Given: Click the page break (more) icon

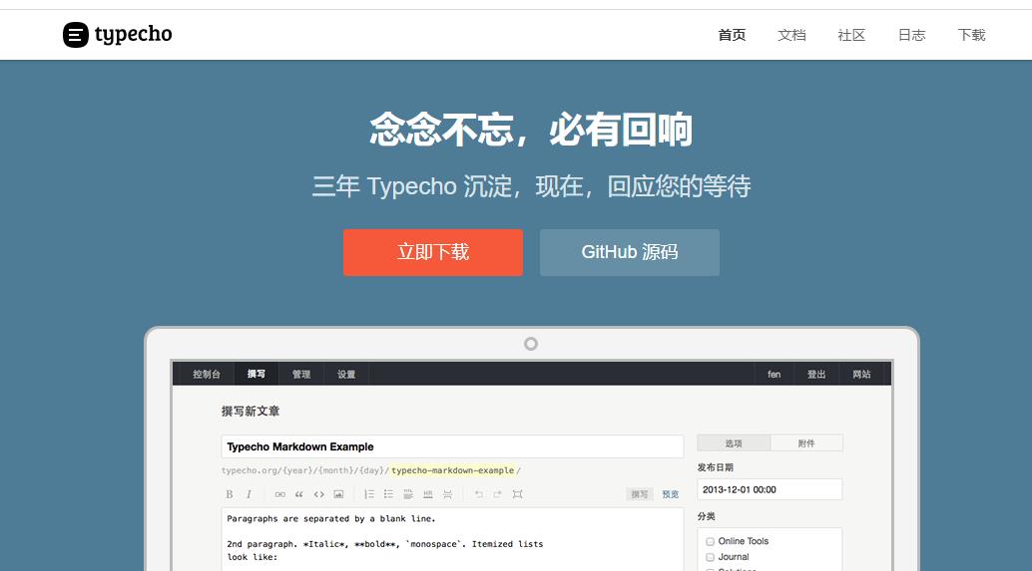Looking at the screenshot, I should pyautogui.click(x=447, y=494).
